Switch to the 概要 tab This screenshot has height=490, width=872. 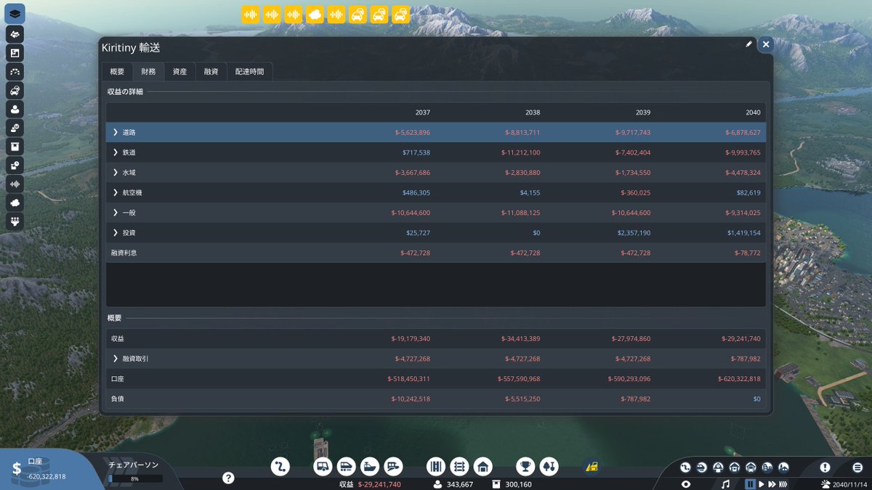pyautogui.click(x=117, y=72)
